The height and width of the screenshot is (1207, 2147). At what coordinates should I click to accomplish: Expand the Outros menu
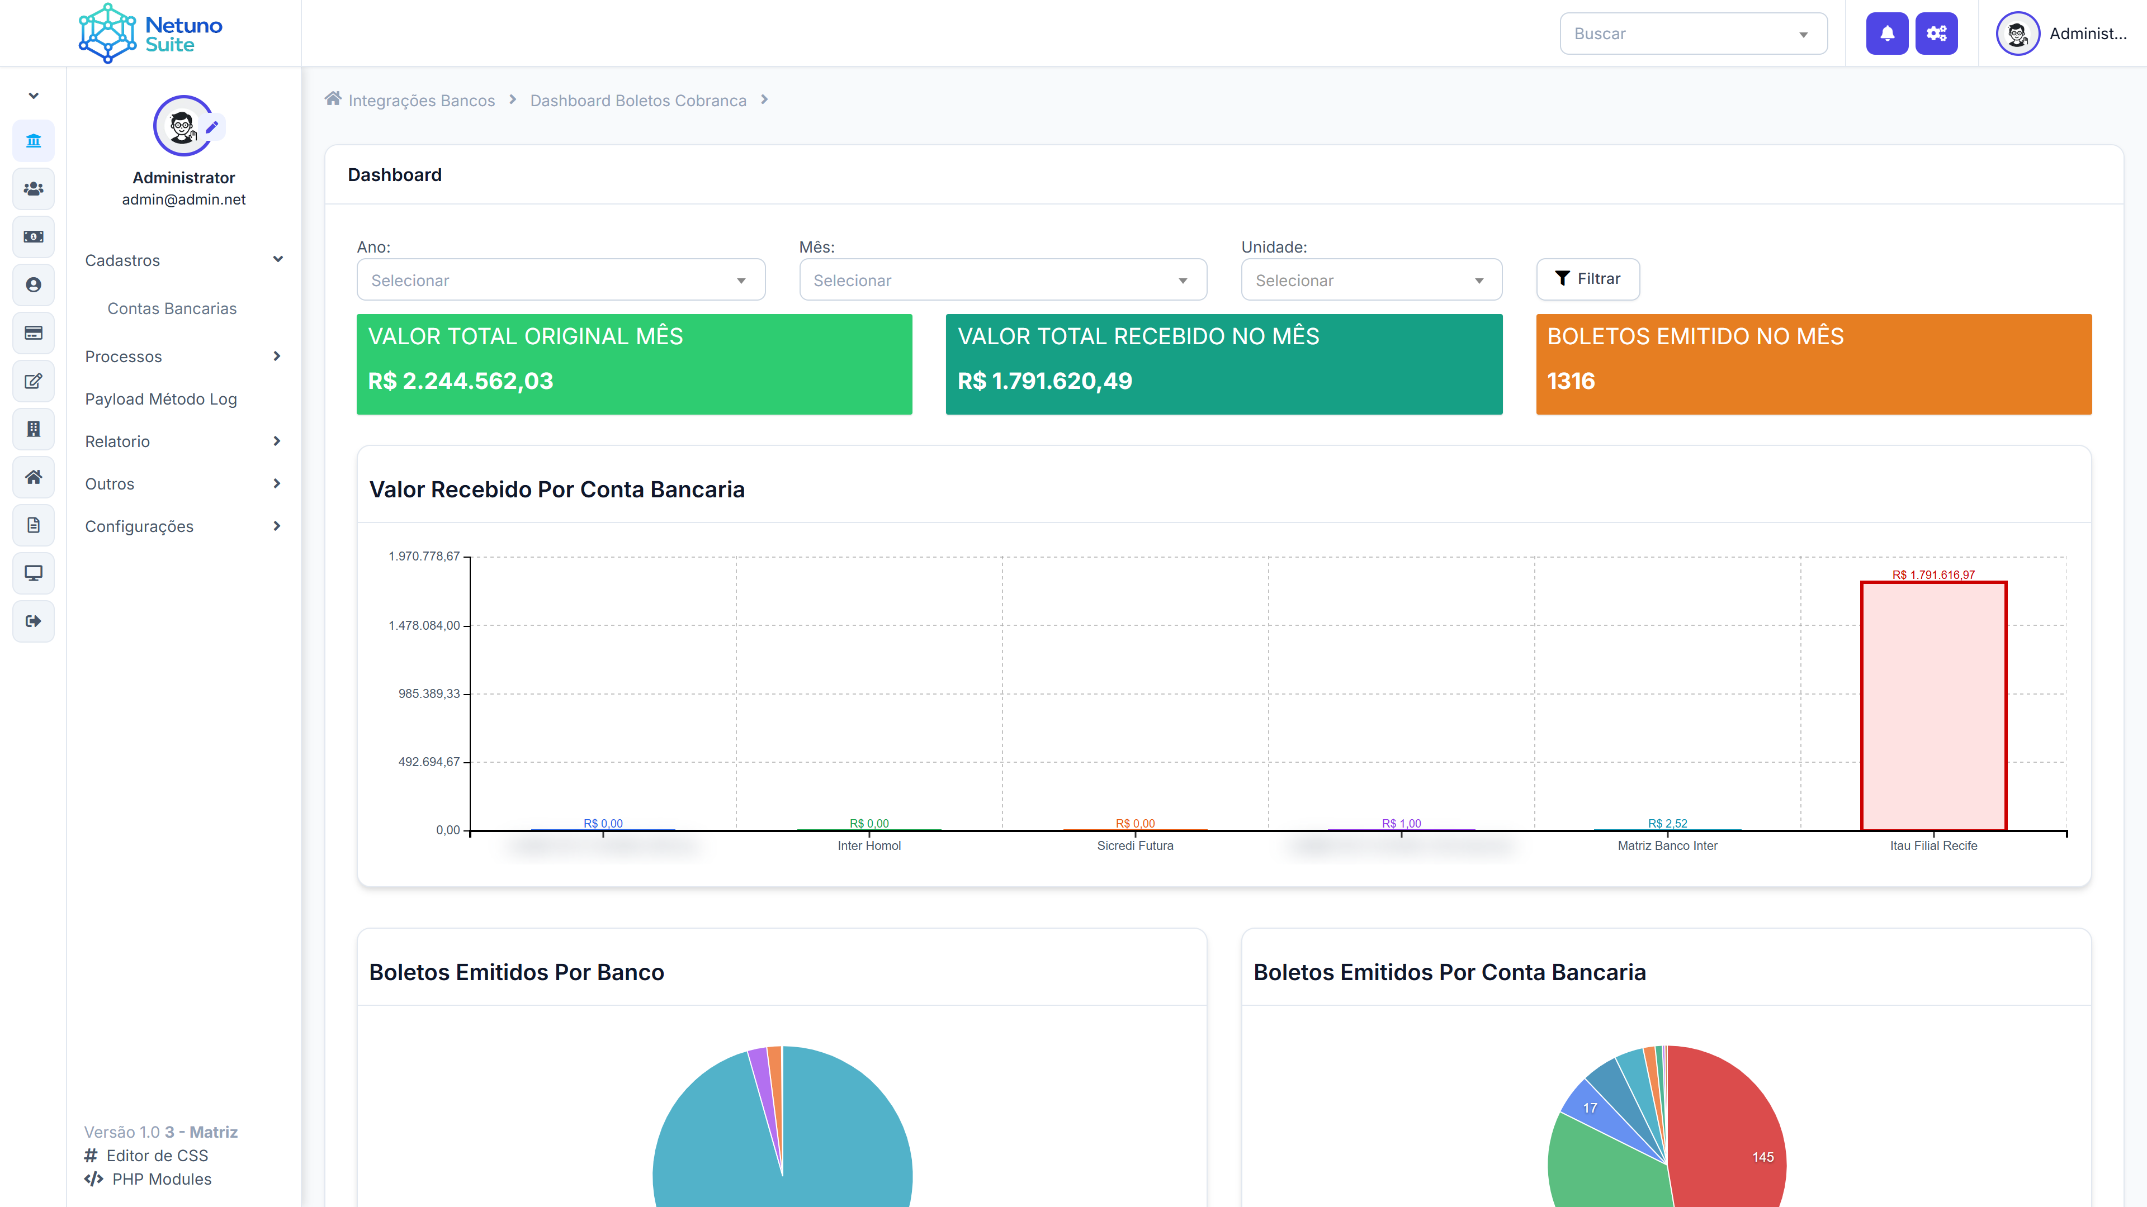[184, 484]
